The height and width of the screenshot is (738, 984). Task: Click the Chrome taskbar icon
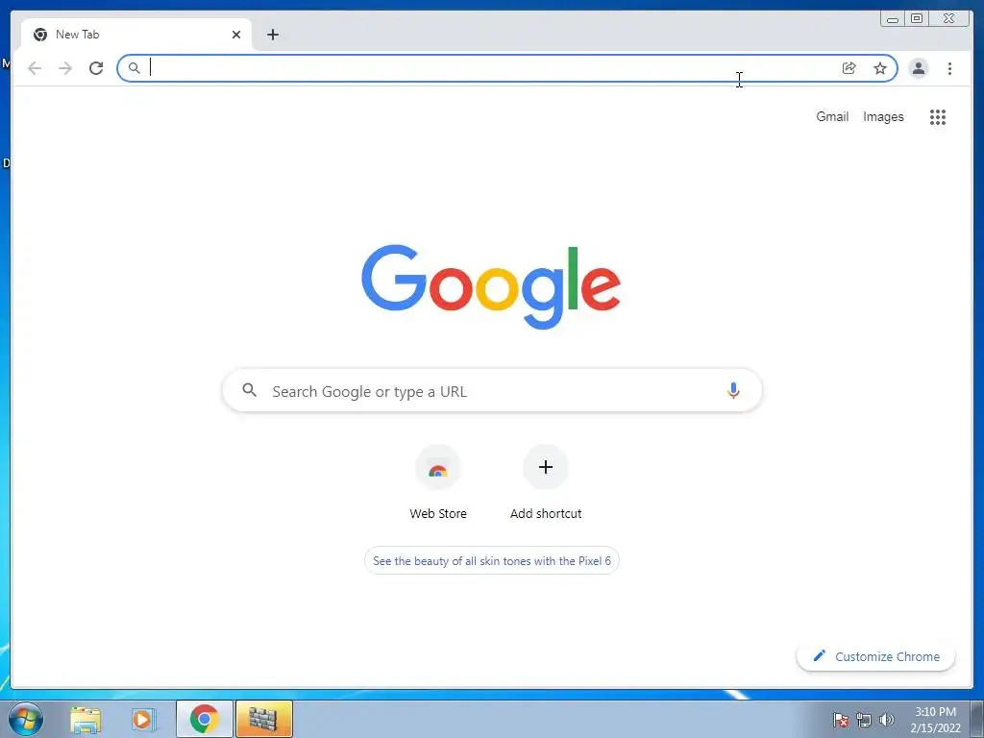pos(205,719)
